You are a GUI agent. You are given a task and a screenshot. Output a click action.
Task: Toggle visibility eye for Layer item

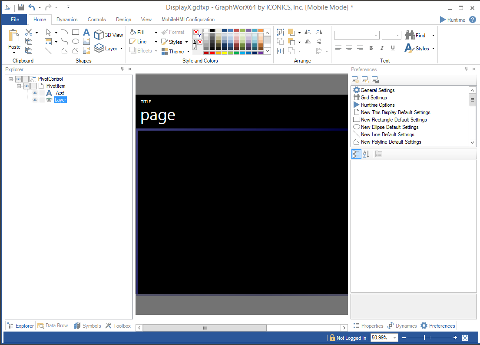point(35,100)
